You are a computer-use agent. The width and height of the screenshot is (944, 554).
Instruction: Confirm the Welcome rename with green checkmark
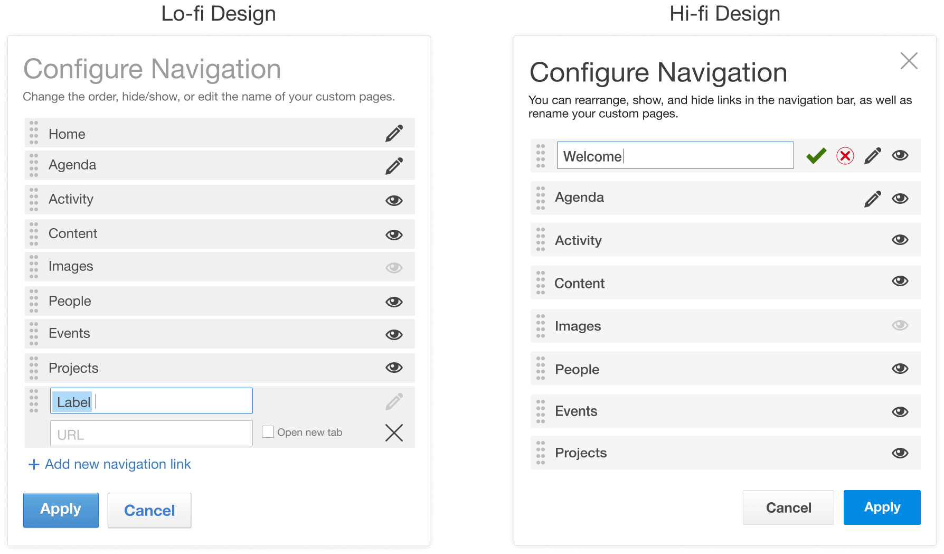tap(815, 155)
